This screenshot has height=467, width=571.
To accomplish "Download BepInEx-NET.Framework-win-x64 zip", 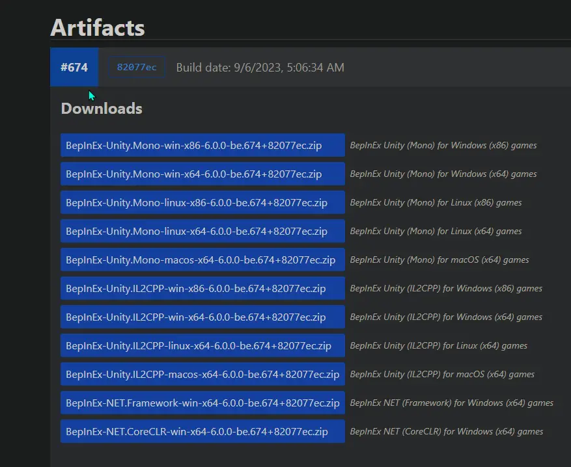I will click(202, 403).
